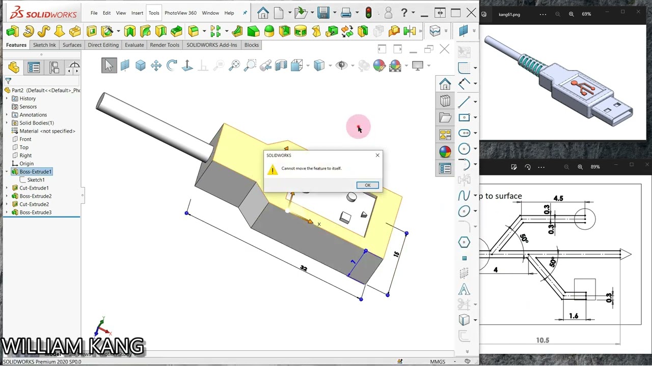
Task: Click the Corner Rectangle sketch tool
Action: tap(464, 117)
